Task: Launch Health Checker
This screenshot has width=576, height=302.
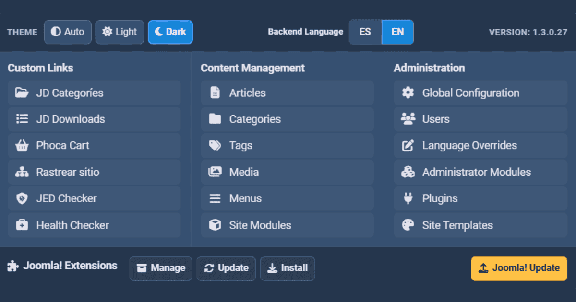Action: pos(94,225)
